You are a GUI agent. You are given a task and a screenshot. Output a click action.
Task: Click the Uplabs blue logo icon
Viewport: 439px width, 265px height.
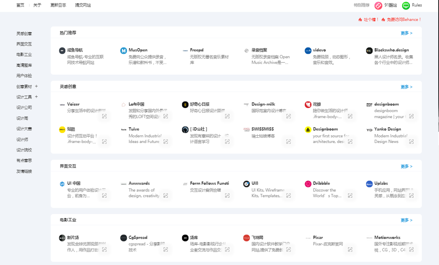point(369,184)
